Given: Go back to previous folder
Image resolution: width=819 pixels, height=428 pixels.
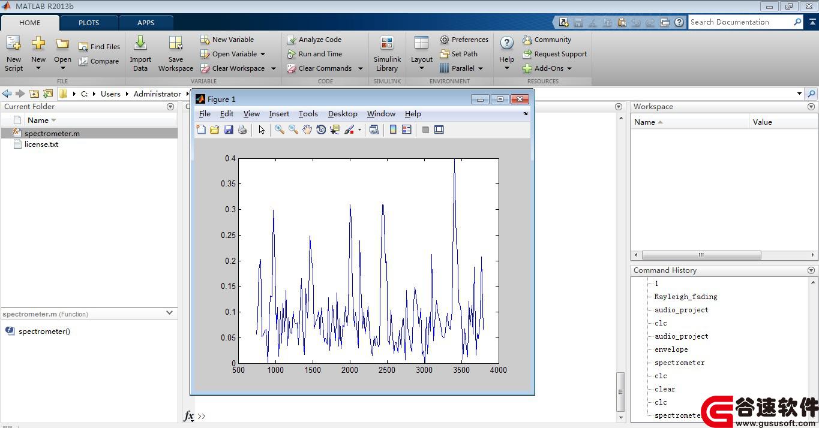Looking at the screenshot, I should [x=7, y=94].
